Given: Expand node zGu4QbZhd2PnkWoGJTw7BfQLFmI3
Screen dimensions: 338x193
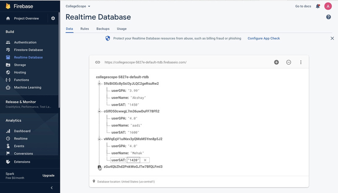Looking at the screenshot, I should click(x=99, y=167).
